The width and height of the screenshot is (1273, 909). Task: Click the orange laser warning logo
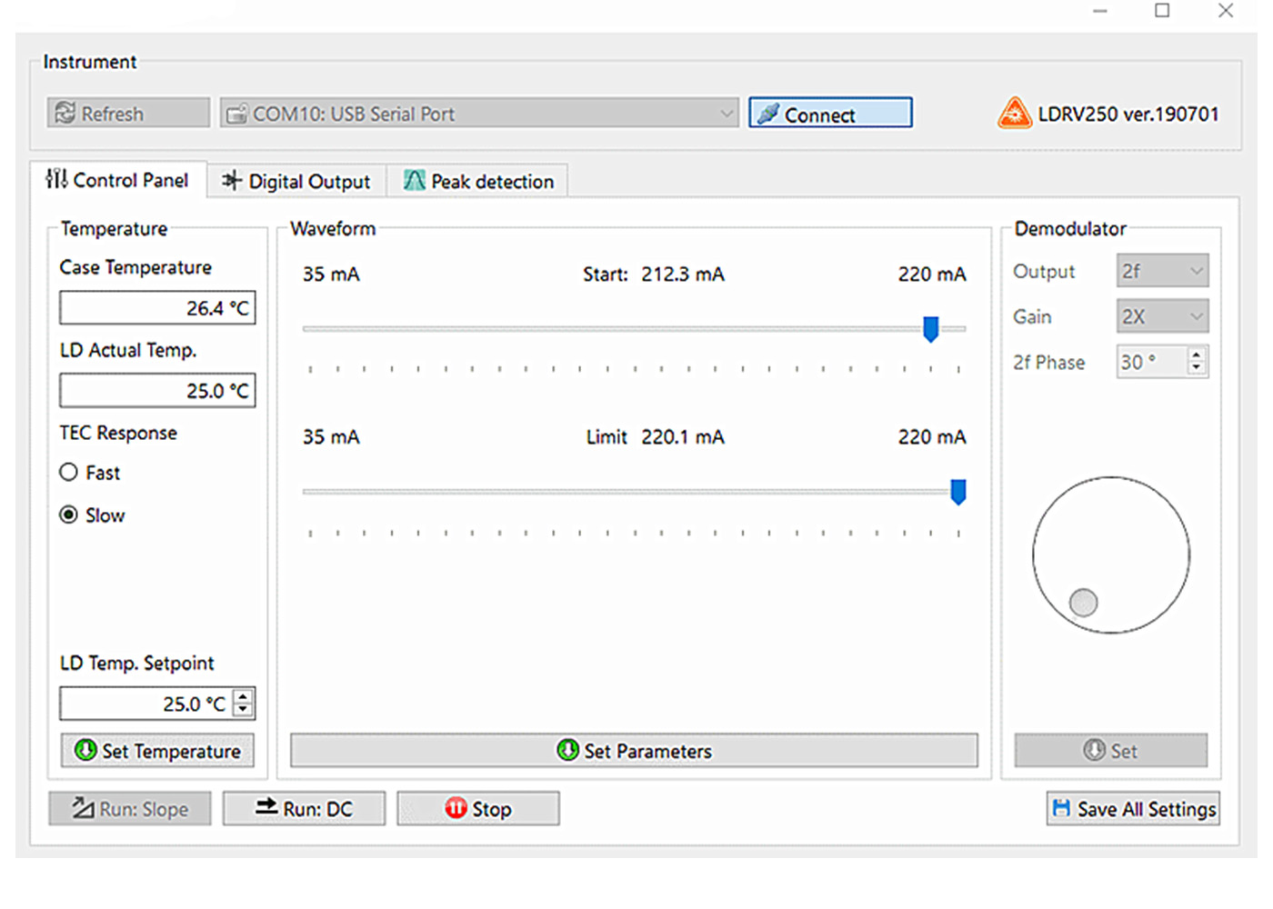coord(1014,114)
